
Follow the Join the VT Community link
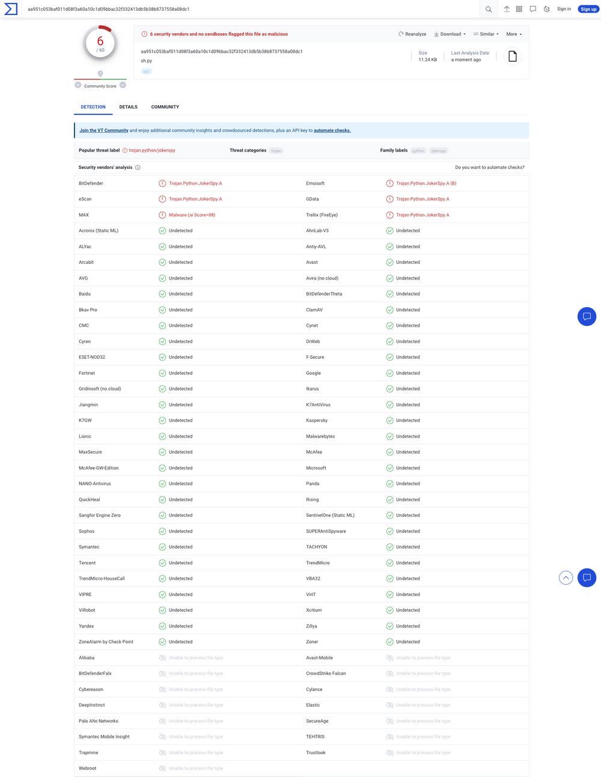103,130
